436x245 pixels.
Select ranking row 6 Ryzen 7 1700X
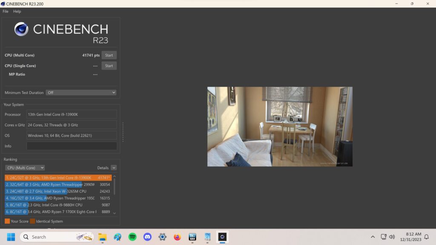[58, 212]
